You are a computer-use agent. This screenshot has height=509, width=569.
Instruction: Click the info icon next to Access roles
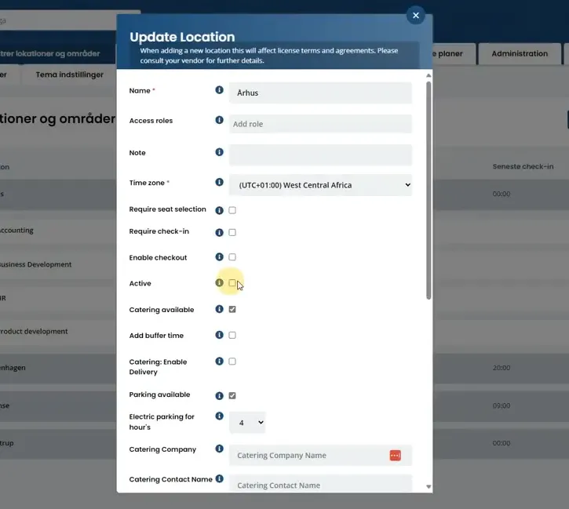pyautogui.click(x=219, y=120)
